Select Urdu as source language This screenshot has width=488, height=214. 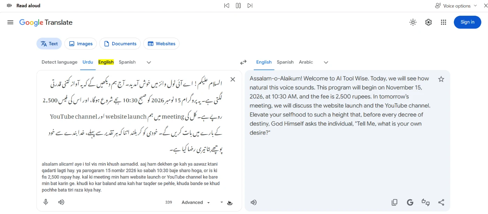pos(88,62)
